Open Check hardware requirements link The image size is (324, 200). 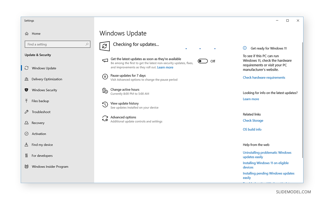[x=264, y=77]
